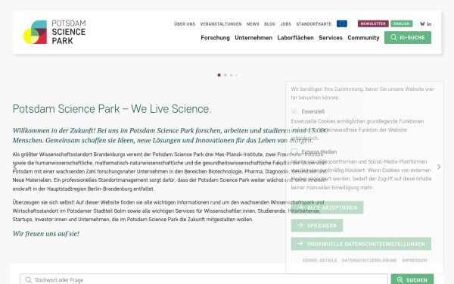Select the first carousel dot
The image size is (454, 284).
click(x=219, y=75)
